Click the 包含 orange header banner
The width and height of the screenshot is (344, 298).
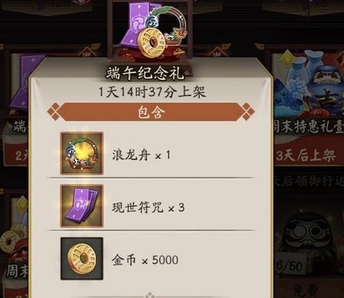tap(151, 112)
